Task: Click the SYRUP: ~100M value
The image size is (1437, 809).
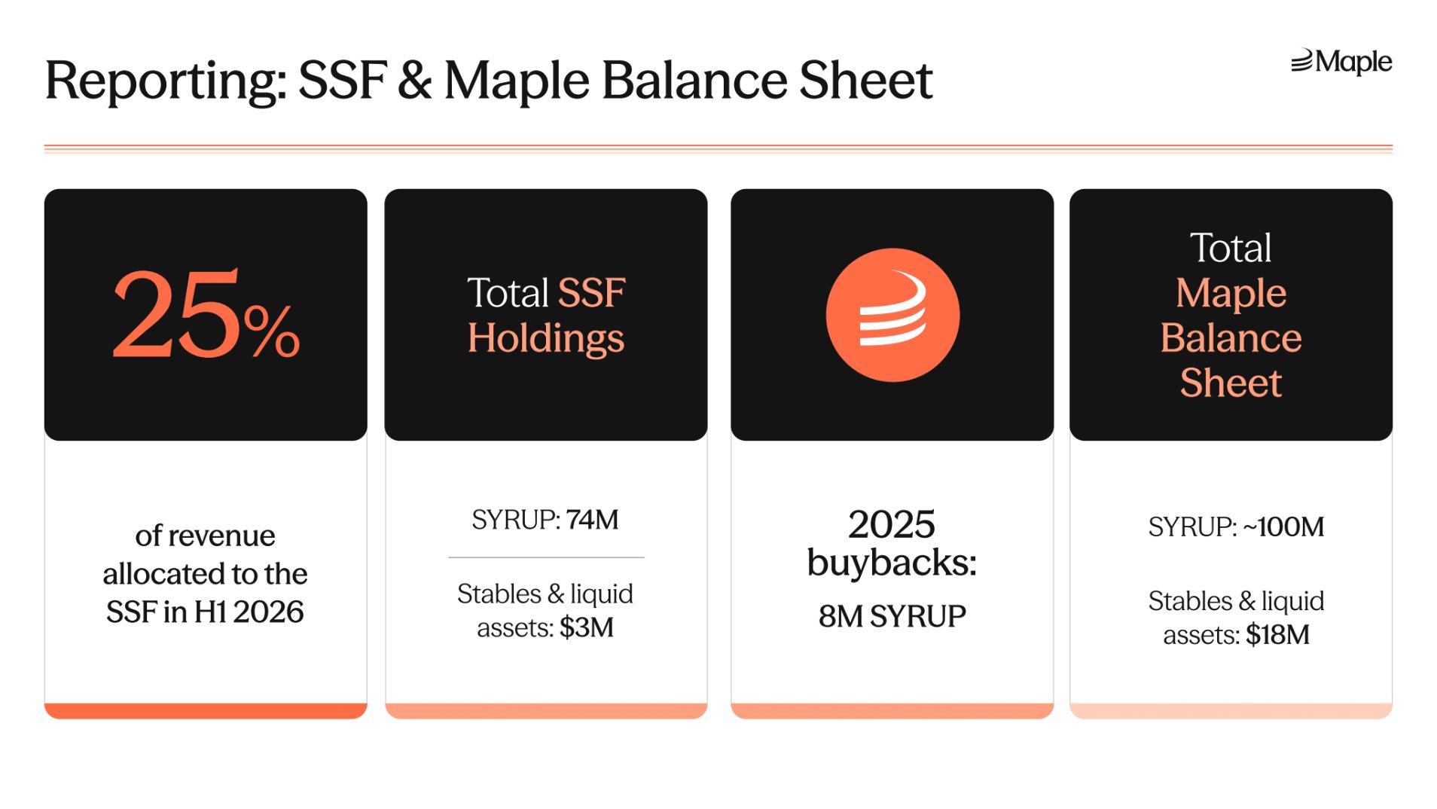Action: click(x=1235, y=527)
